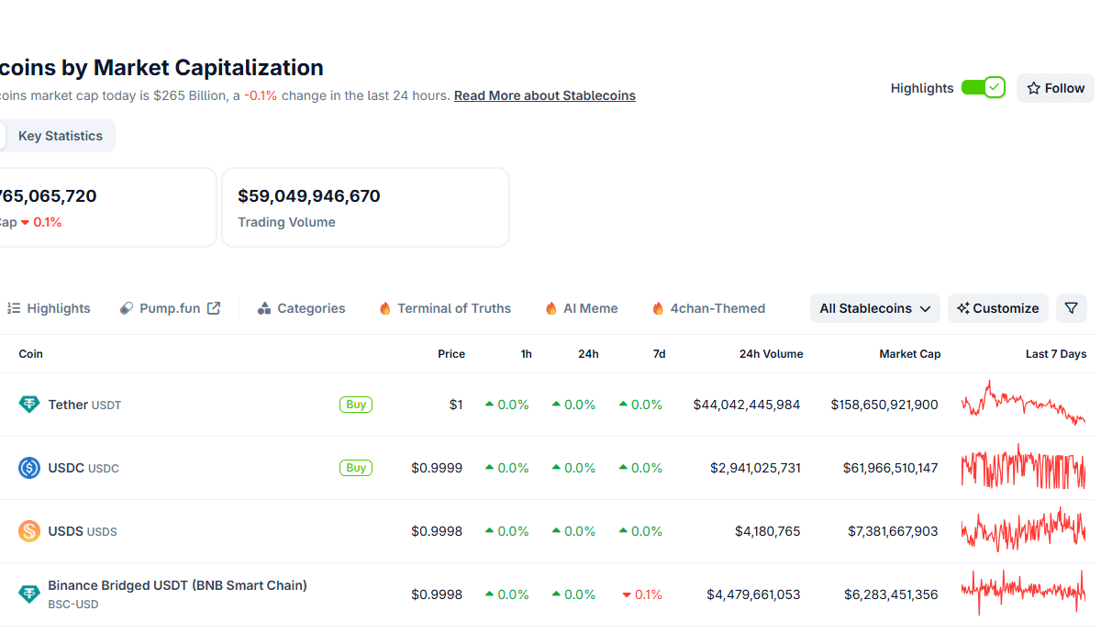Open the USDC coin page
The width and height of the screenshot is (1101, 633).
coord(83,468)
